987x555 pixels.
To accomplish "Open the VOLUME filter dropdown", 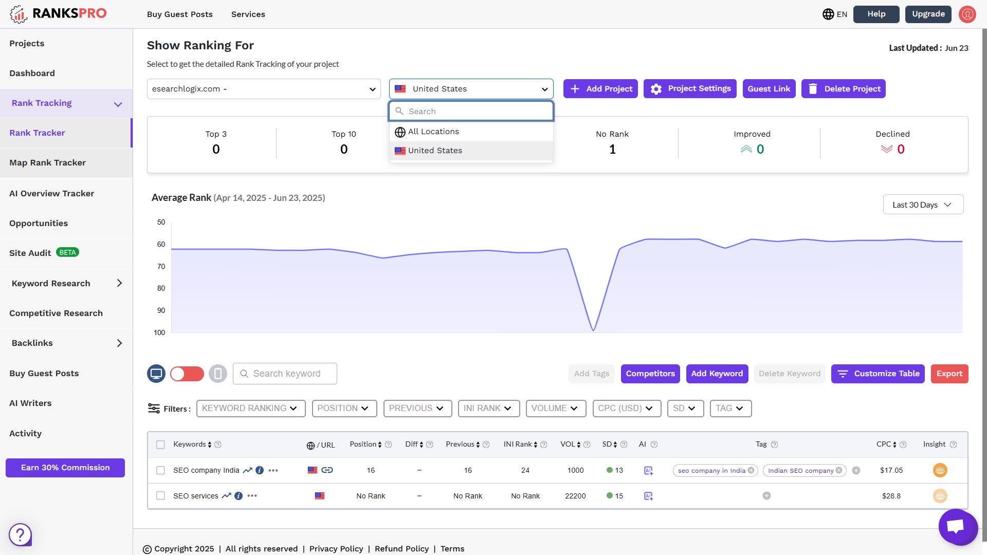I will 556,409.
